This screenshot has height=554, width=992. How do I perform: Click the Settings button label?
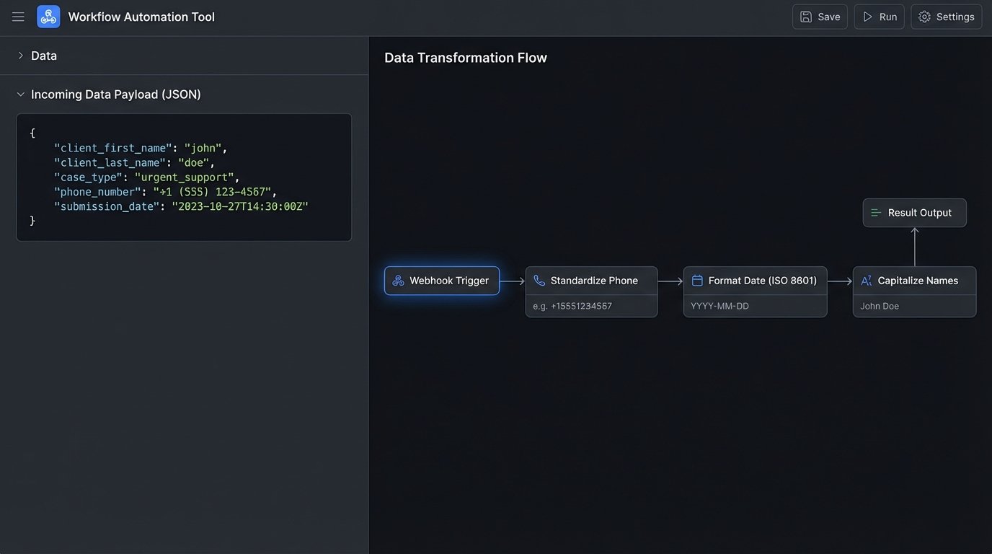pos(955,17)
